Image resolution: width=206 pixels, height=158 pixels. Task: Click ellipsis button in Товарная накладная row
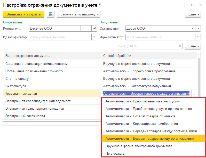point(194,94)
